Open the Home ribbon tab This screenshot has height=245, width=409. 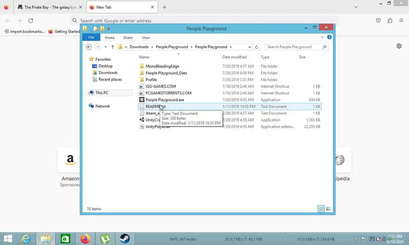[110, 37]
